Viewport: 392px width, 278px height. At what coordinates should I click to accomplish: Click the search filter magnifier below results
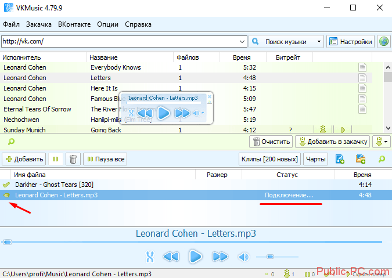[11, 142]
